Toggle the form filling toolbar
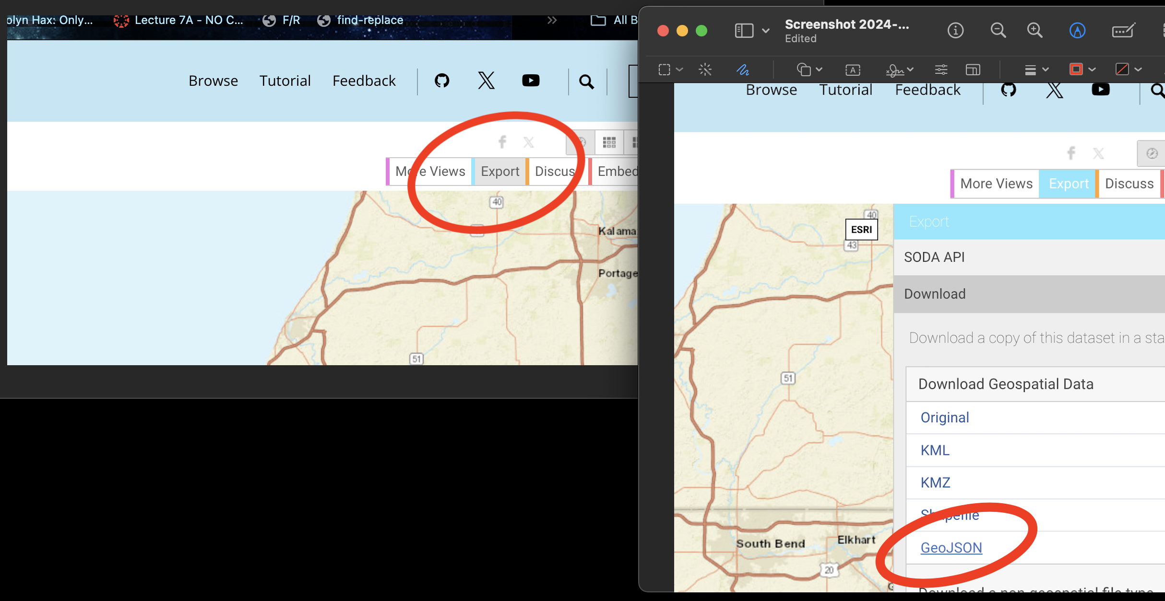The image size is (1165, 601). point(1123,31)
